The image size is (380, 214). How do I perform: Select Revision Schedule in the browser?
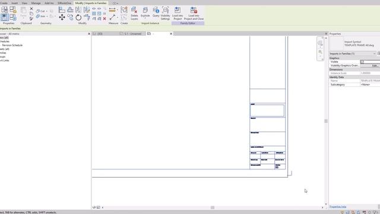[x=12, y=45]
